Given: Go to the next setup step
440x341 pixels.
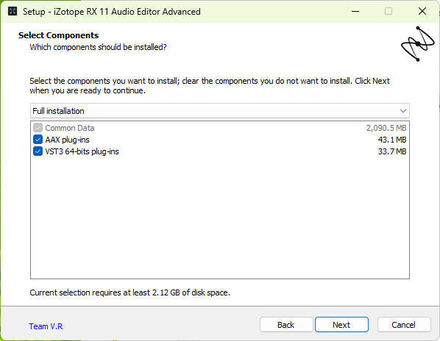Looking at the screenshot, I should [341, 325].
